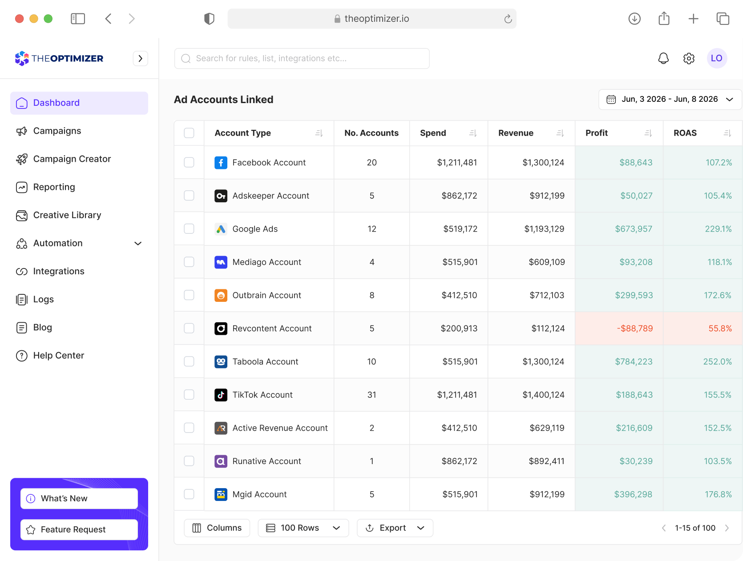This screenshot has width=743, height=561.
Task: Click the What's New button
Action: [79, 499]
